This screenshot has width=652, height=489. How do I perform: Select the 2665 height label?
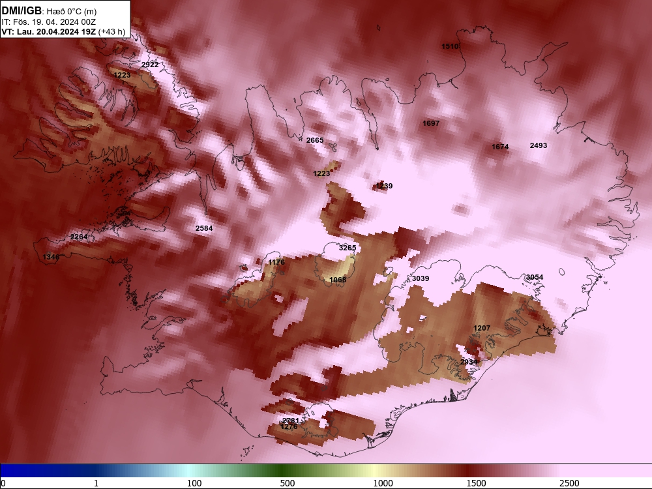click(315, 141)
